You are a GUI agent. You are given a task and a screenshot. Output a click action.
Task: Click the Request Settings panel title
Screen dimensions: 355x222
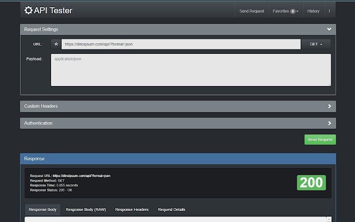41,29
